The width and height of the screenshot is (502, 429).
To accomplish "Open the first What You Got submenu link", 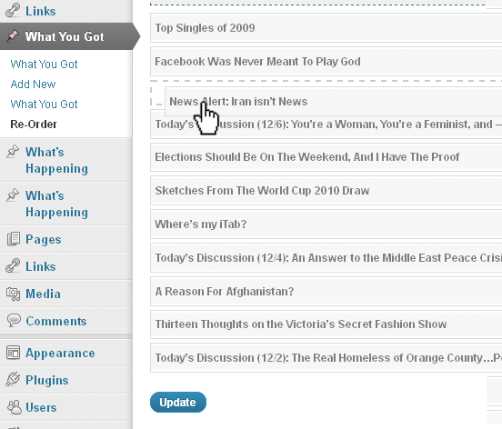I will point(44,64).
